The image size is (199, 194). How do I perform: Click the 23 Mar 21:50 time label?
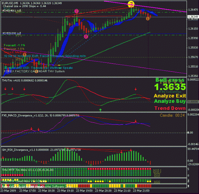click(141, 190)
